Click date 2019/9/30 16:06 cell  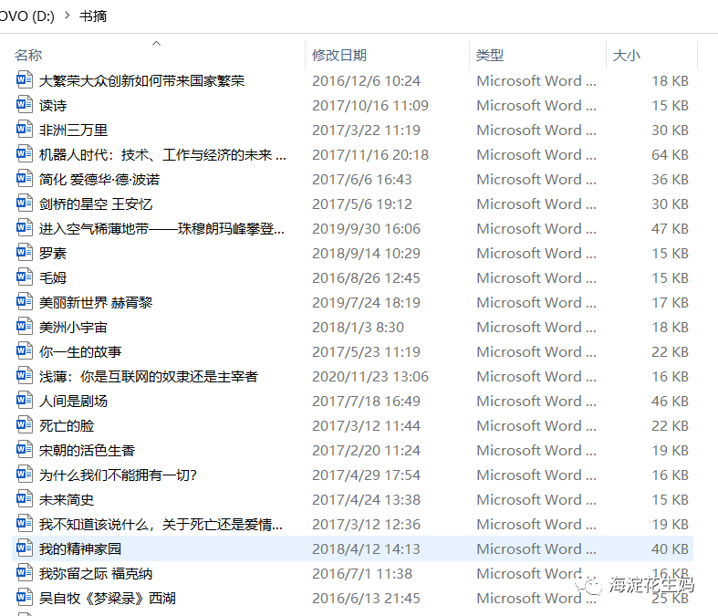coord(367,229)
